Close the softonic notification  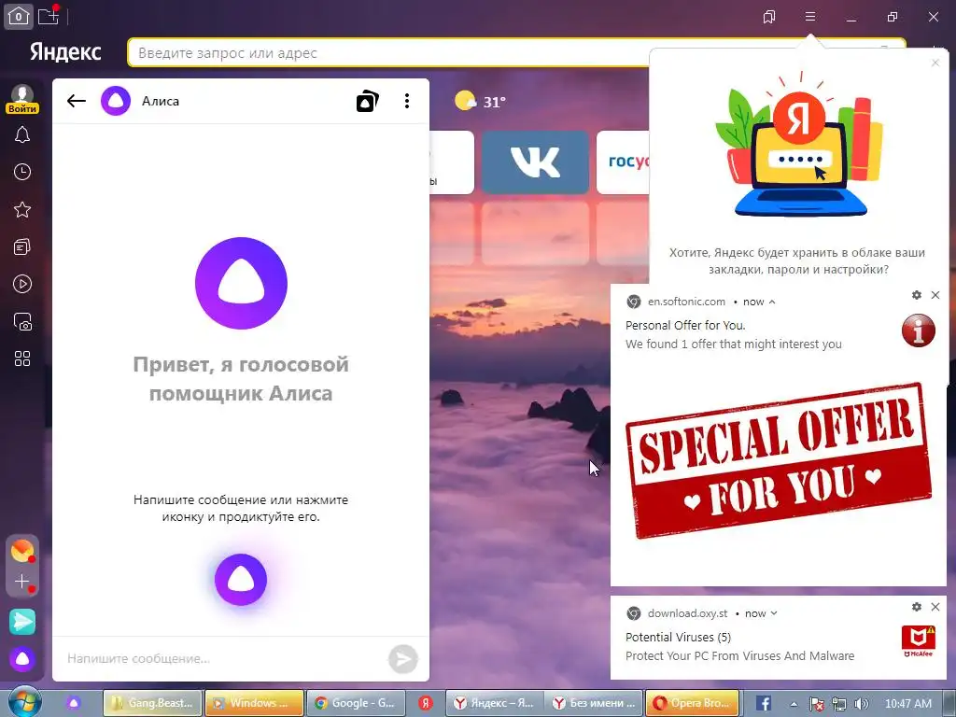[x=935, y=295]
